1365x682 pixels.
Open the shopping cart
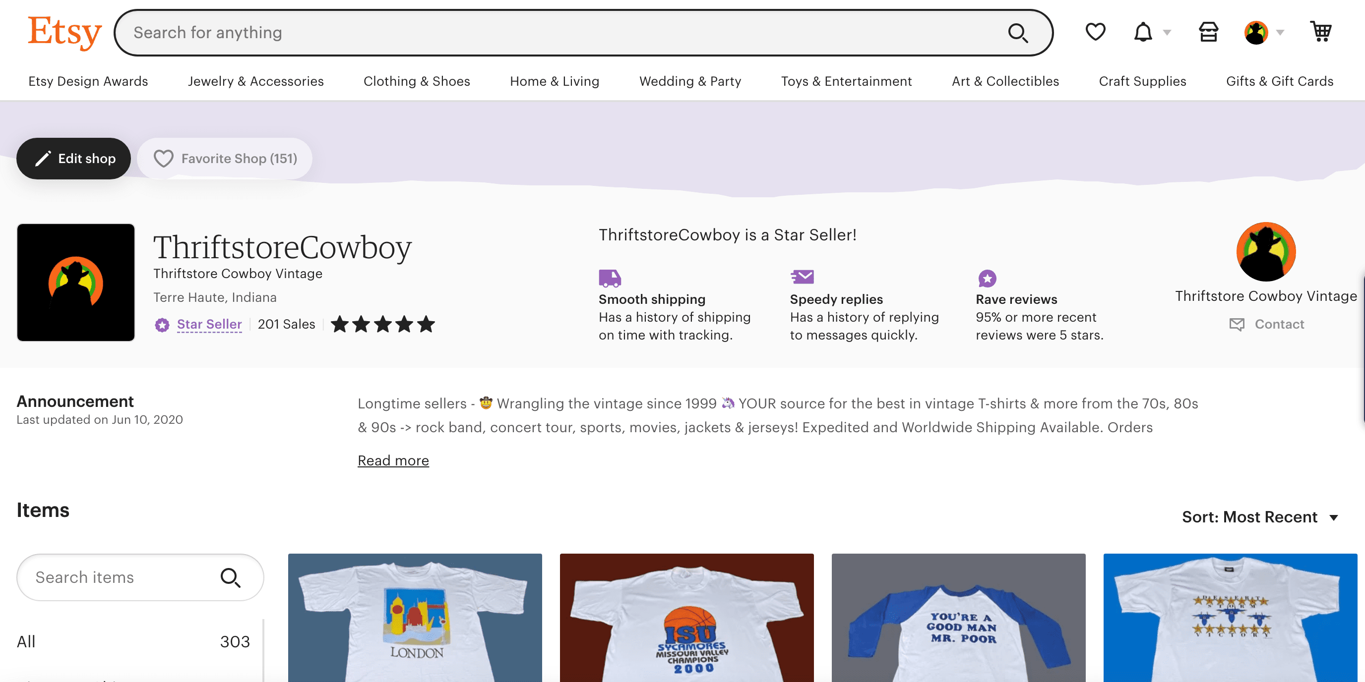(1321, 32)
